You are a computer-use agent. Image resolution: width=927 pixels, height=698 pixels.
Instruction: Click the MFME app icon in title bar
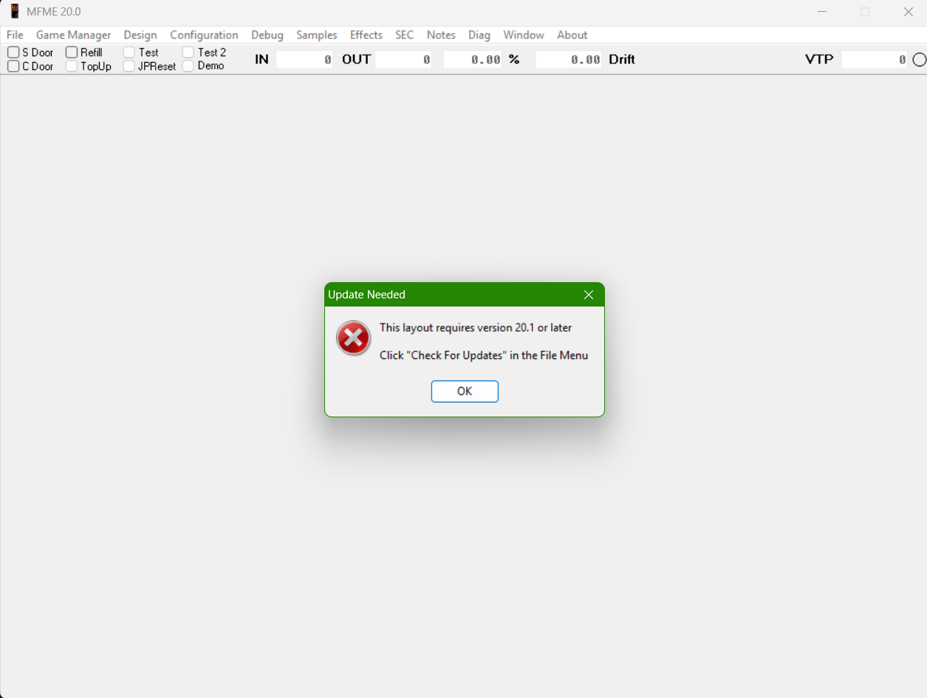pyautogui.click(x=14, y=12)
